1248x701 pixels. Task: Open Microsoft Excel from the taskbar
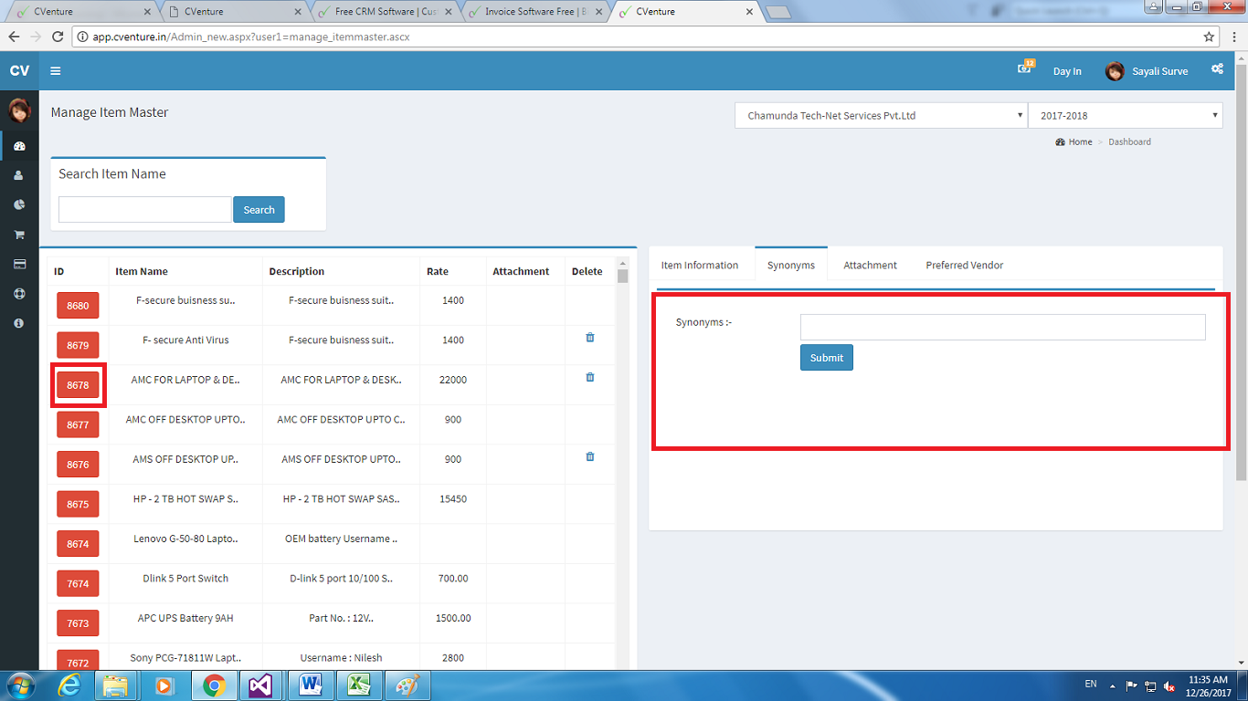click(357, 685)
